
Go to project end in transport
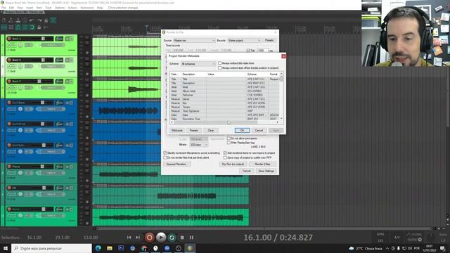click(x=138, y=238)
